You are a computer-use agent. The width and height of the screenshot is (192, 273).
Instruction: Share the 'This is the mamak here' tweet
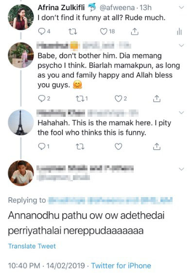(157, 146)
